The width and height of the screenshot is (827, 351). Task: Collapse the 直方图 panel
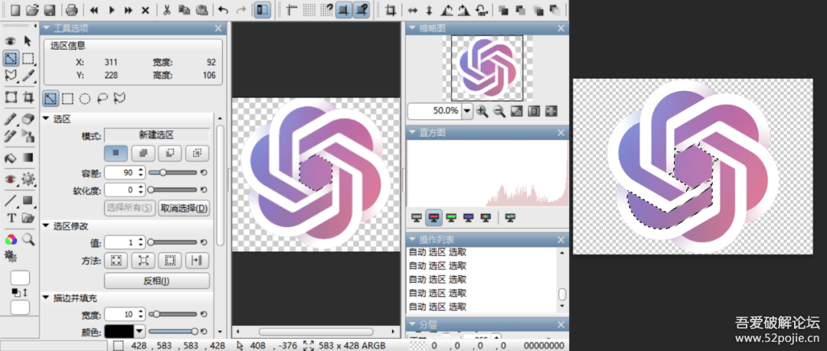tap(411, 133)
